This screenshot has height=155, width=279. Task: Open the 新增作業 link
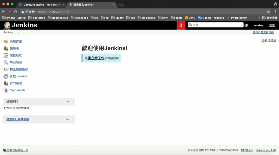16,41
